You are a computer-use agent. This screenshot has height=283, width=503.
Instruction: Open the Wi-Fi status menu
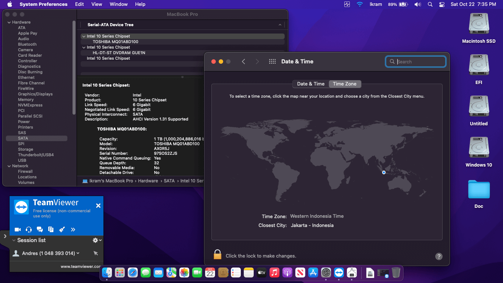[359, 4]
